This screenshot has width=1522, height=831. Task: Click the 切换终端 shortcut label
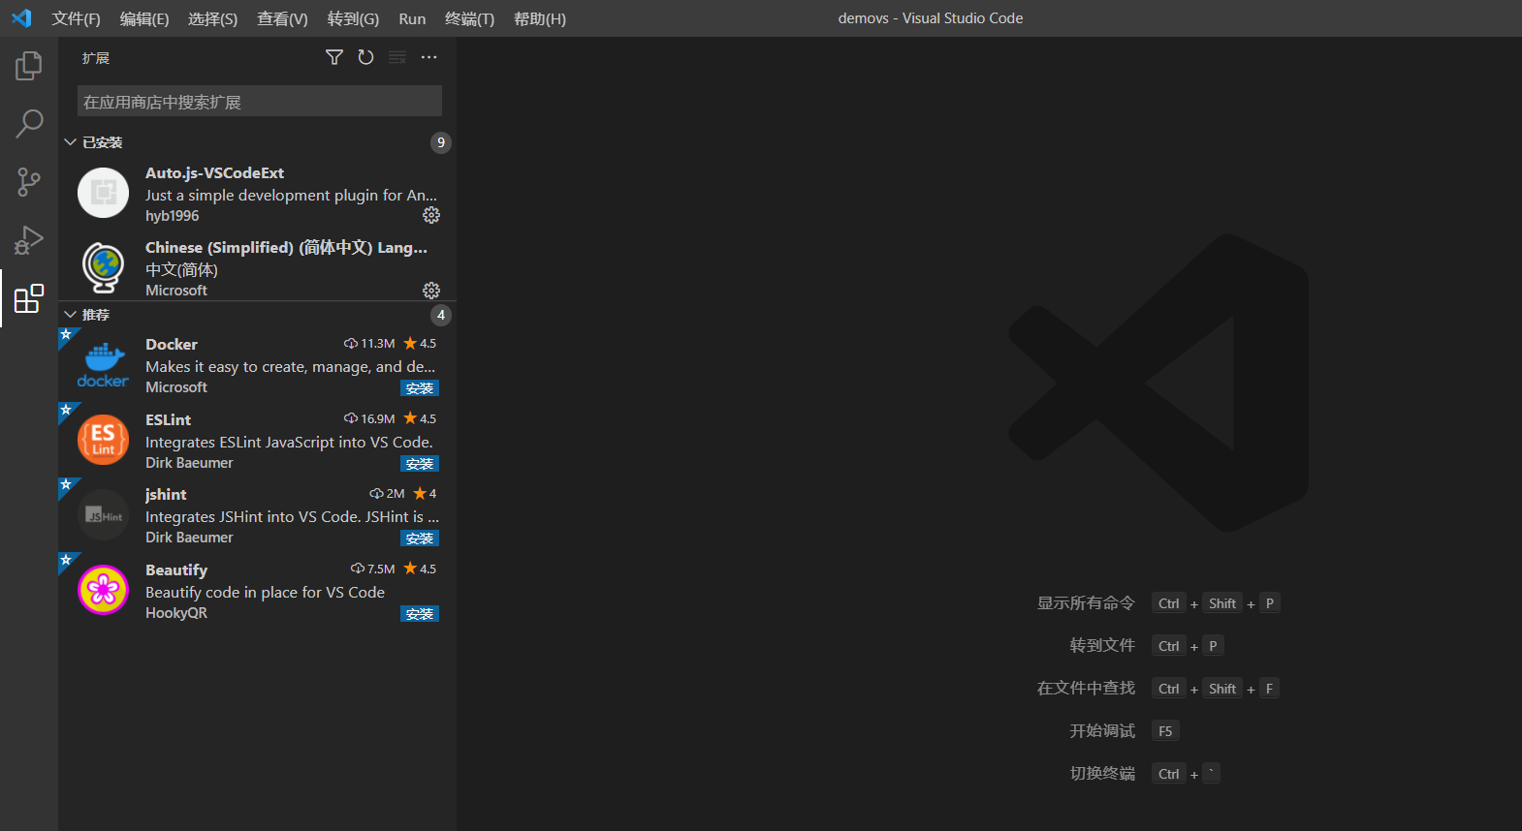pos(1102,773)
